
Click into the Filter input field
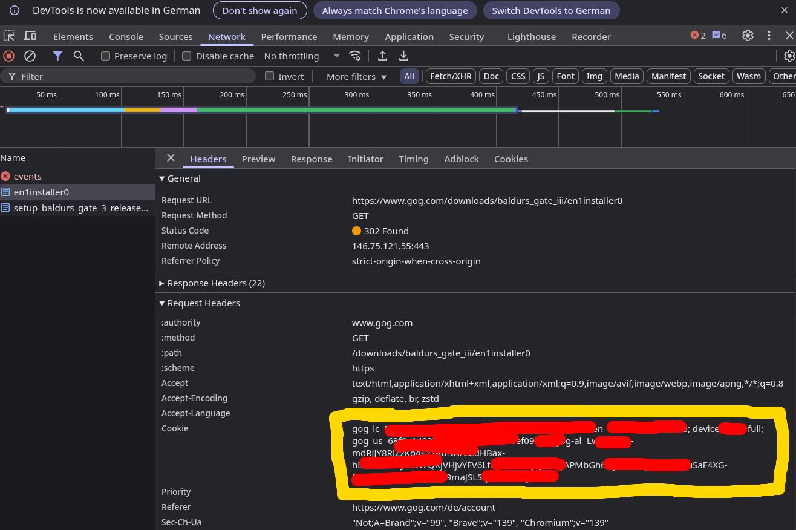[128, 76]
